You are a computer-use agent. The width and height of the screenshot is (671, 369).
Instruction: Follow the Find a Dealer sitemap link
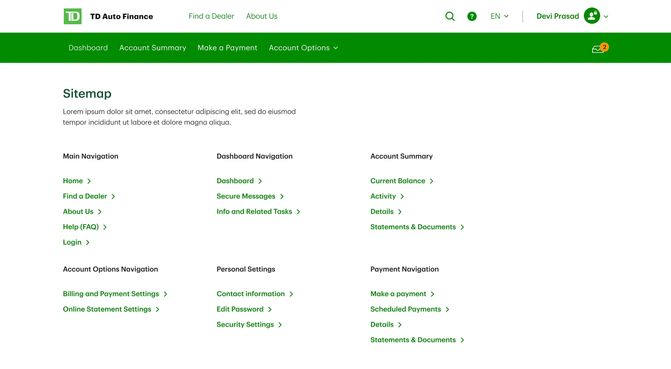pyautogui.click(x=89, y=196)
